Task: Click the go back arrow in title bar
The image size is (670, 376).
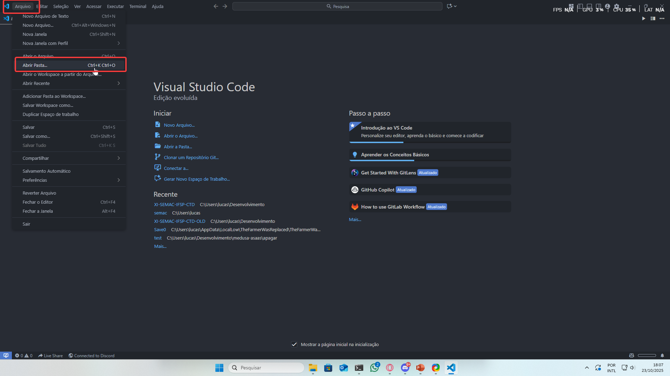Action: 216,6
